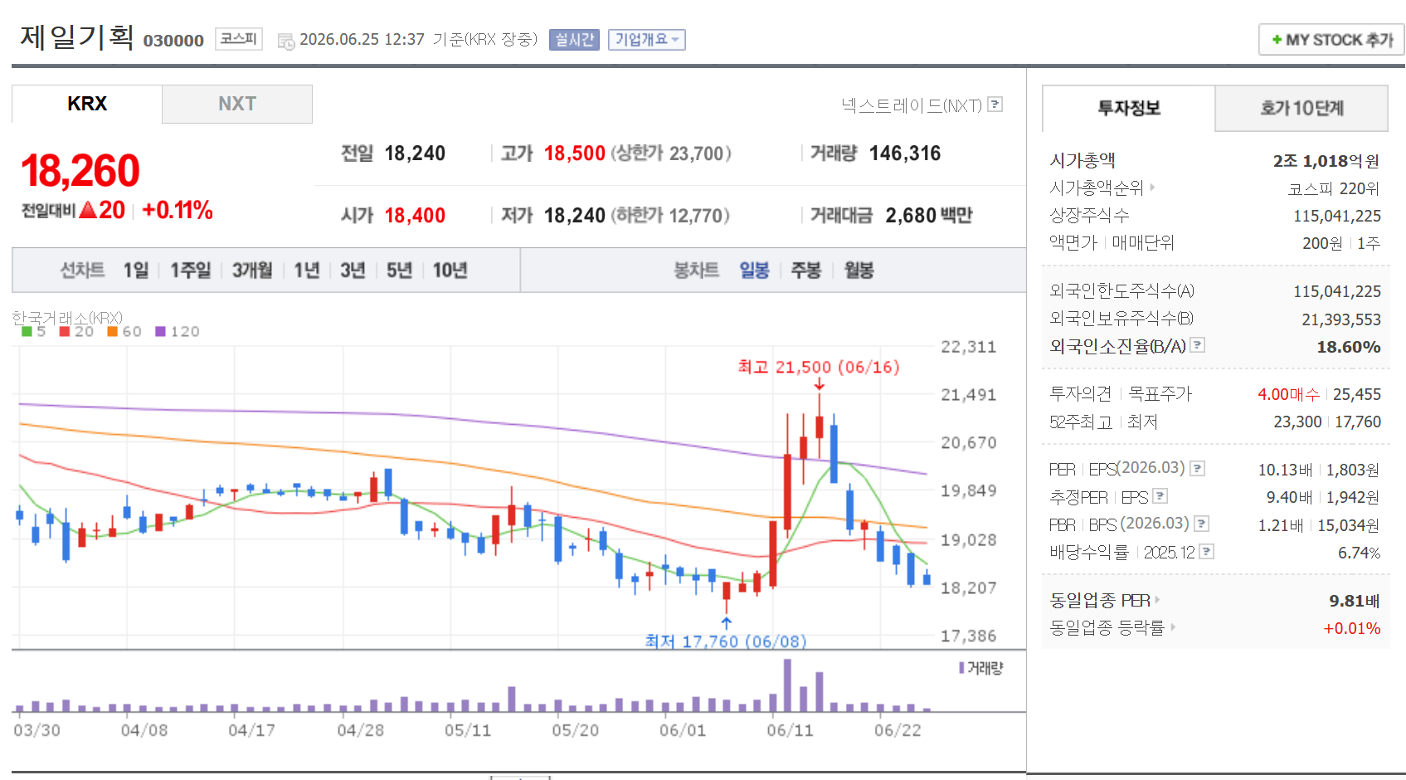Click the 배당수익률 value 6.74%
The height and width of the screenshot is (780, 1406).
click(x=1360, y=553)
